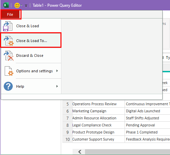The height and width of the screenshot is (155, 170).
Task: Click cell 'Pending Approval'
Action: tap(147, 125)
